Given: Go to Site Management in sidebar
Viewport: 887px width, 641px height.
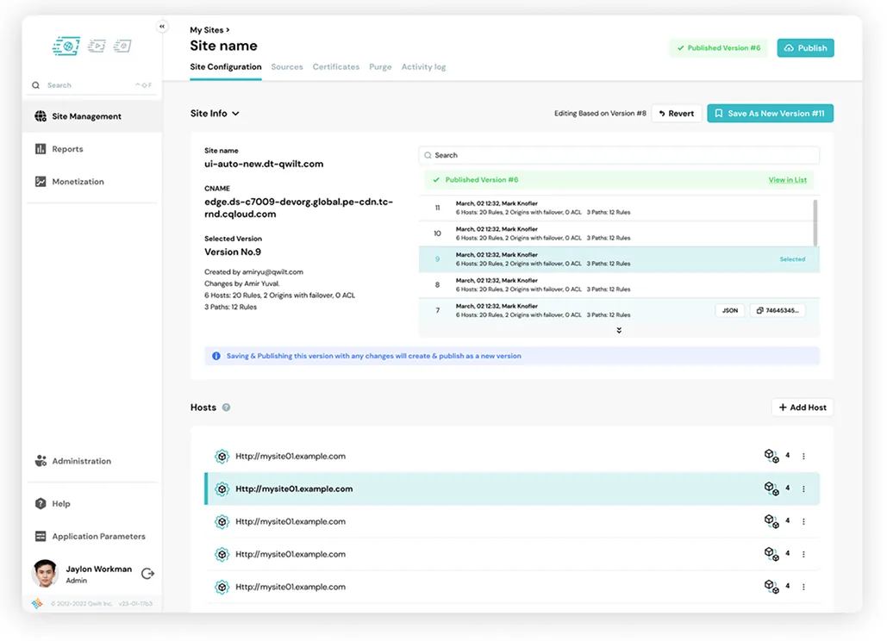Looking at the screenshot, I should pyautogui.click(x=92, y=115).
